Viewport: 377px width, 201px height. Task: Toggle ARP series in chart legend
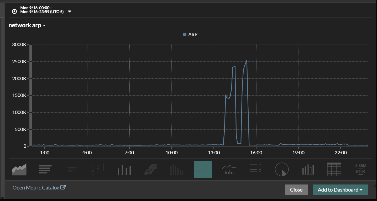click(x=190, y=34)
